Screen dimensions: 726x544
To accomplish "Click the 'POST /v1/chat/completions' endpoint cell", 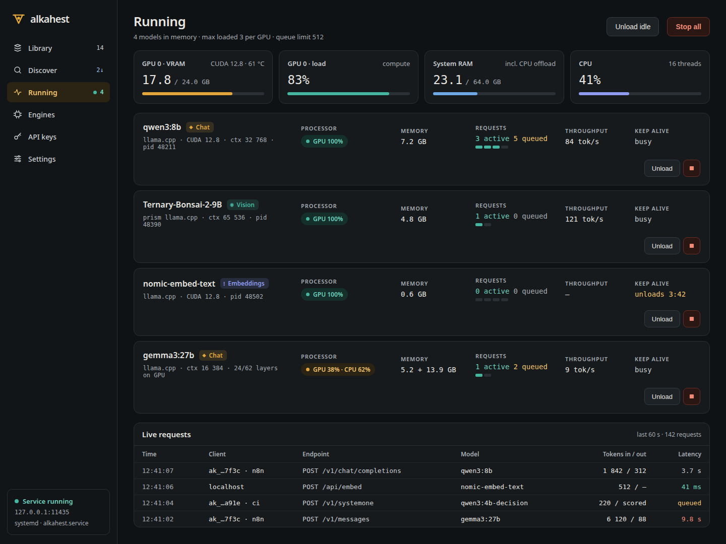I will (351, 471).
